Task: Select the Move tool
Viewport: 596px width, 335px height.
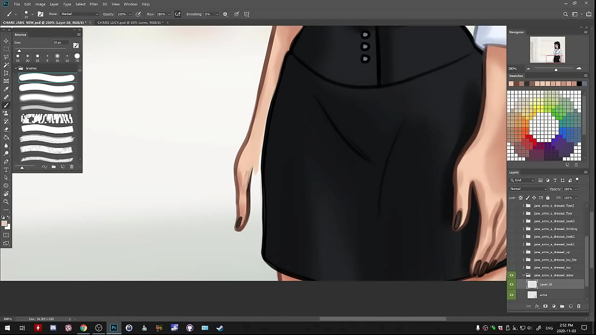Action: [x=6, y=41]
